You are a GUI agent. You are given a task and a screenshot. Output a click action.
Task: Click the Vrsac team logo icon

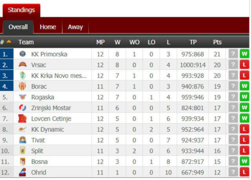[22, 65]
